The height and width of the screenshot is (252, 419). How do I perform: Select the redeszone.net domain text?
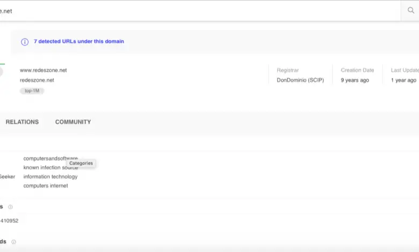[37, 80]
